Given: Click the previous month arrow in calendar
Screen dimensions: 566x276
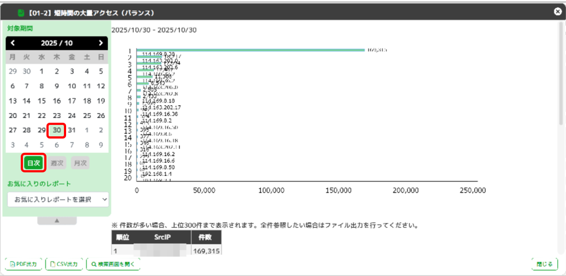Looking at the screenshot, I should (x=13, y=43).
